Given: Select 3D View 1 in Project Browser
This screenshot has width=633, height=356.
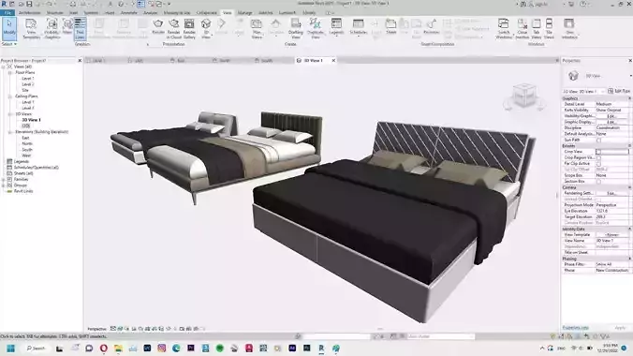Looking at the screenshot, I should pos(31,120).
